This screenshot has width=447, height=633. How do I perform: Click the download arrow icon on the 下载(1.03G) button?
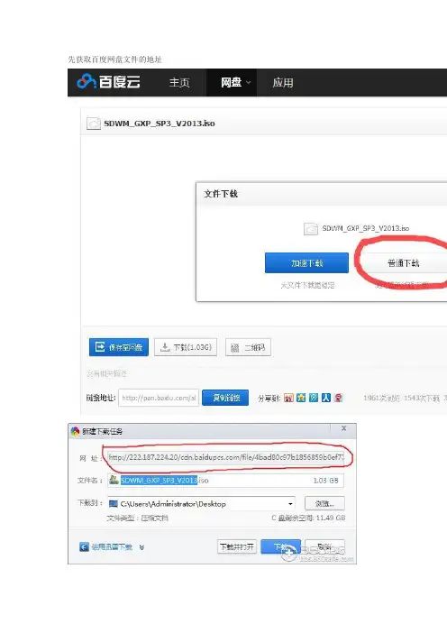click(165, 347)
